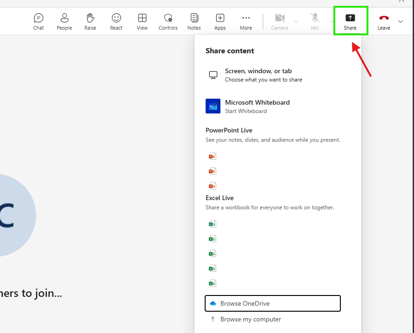The height and width of the screenshot is (333, 414).
Task: Expand the chevron next to Mic
Action: tap(331, 21)
